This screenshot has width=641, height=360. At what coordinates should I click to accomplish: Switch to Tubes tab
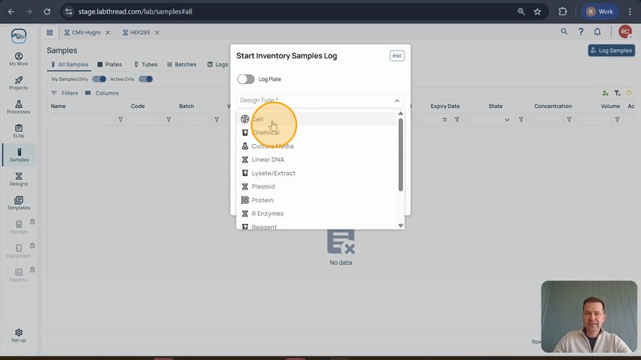(x=146, y=65)
